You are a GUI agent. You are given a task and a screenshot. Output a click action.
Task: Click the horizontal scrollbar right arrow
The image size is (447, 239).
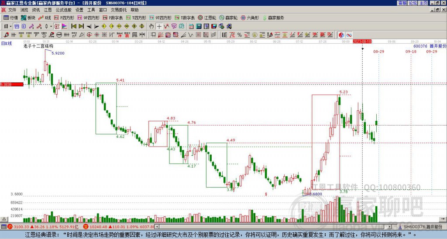click(x=390, y=227)
